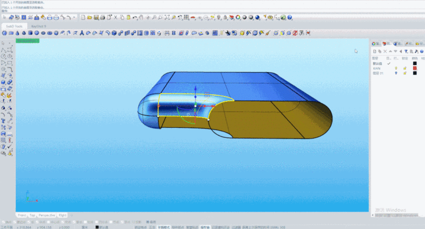Viewport: 425px width, 229px height.
Task: Create a new layer in layers panel
Action: 374,51
